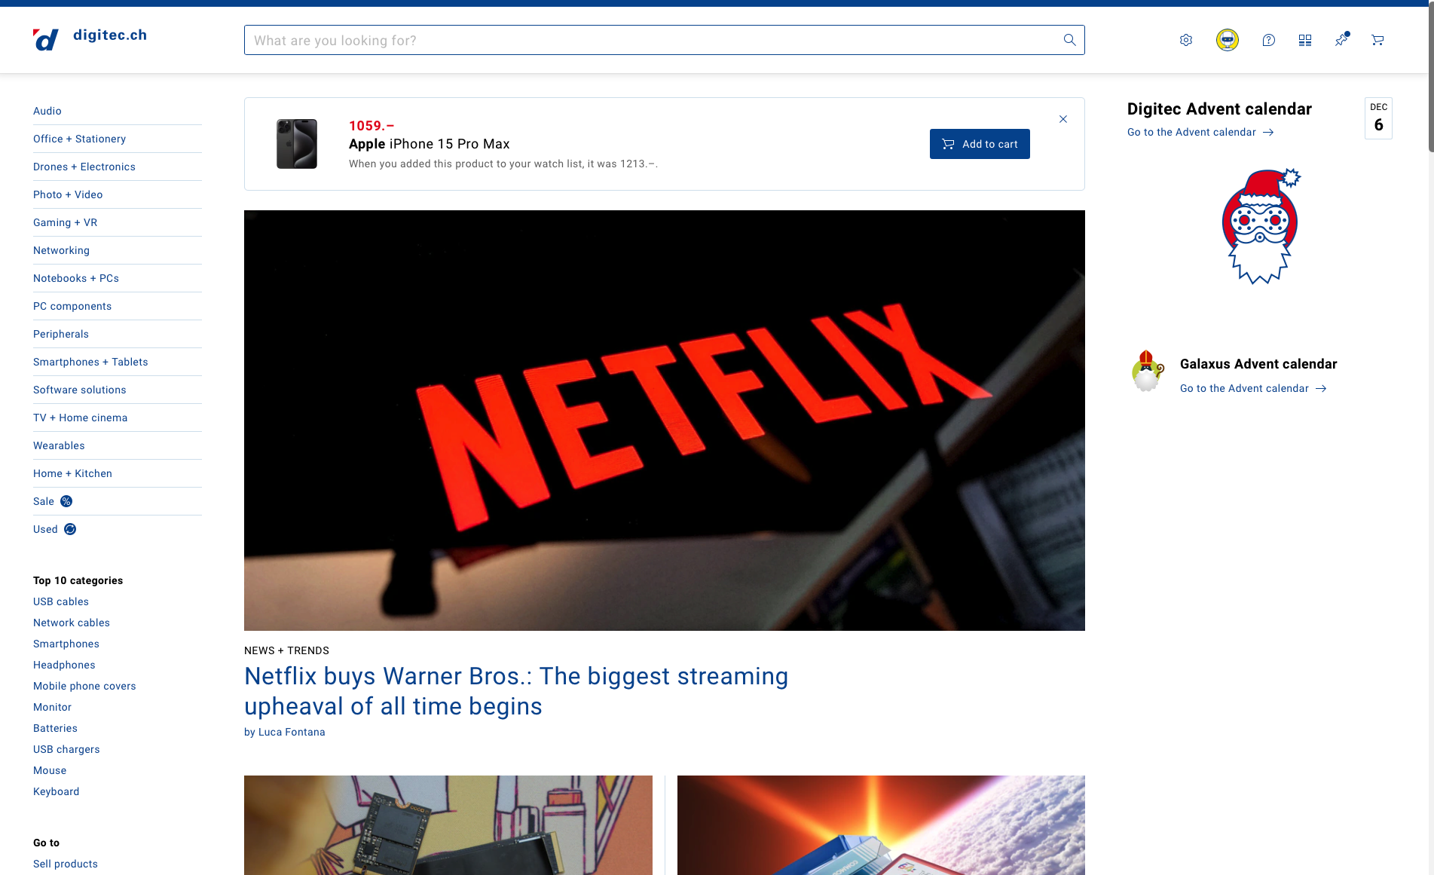1434x875 pixels.
Task: Open the Used section link
Action: (45, 529)
